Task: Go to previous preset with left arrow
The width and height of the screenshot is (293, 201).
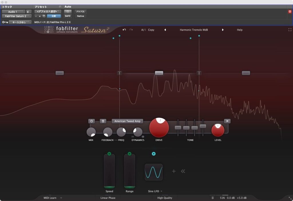Action: [165, 30]
